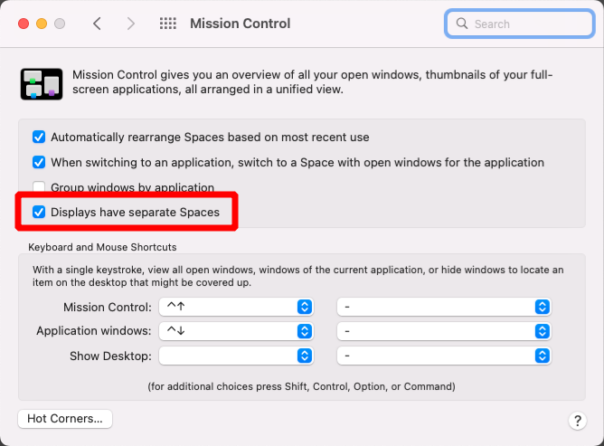Click the Mission Control pane icon
This screenshot has width=604, height=446.
tap(42, 83)
